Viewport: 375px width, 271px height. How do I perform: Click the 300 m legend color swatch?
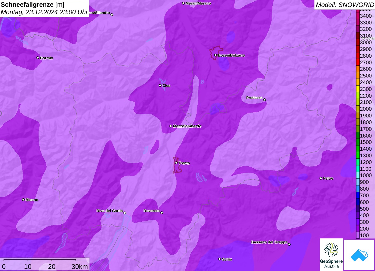coord(358,222)
